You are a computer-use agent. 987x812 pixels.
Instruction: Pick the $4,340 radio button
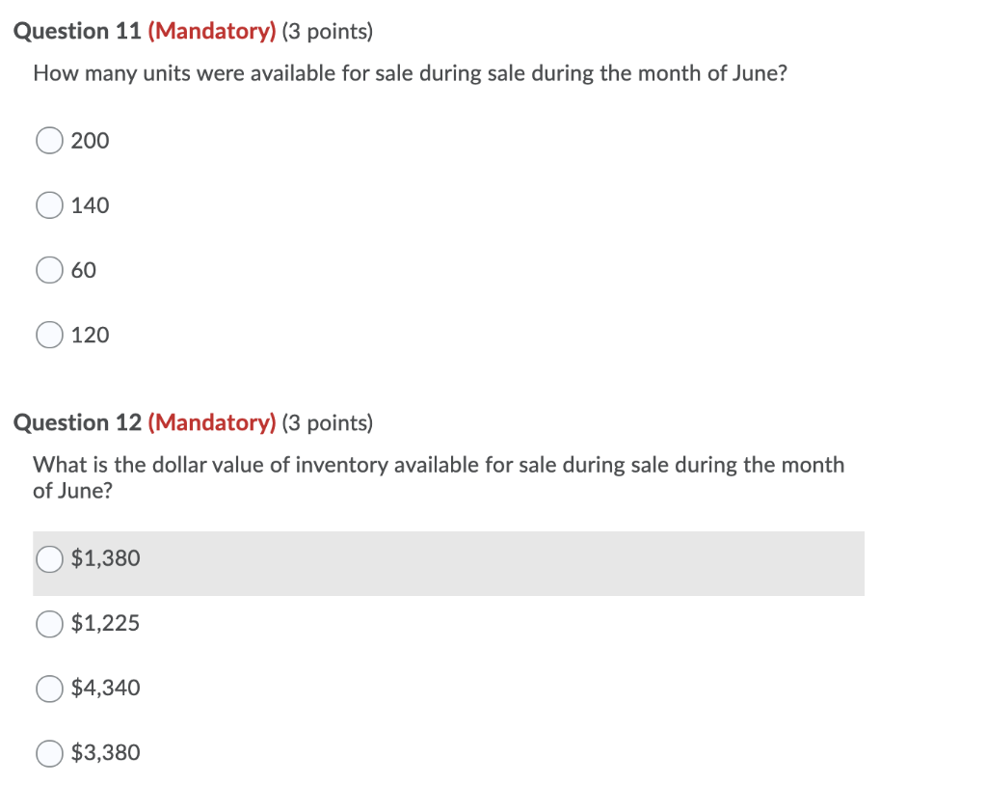point(49,689)
